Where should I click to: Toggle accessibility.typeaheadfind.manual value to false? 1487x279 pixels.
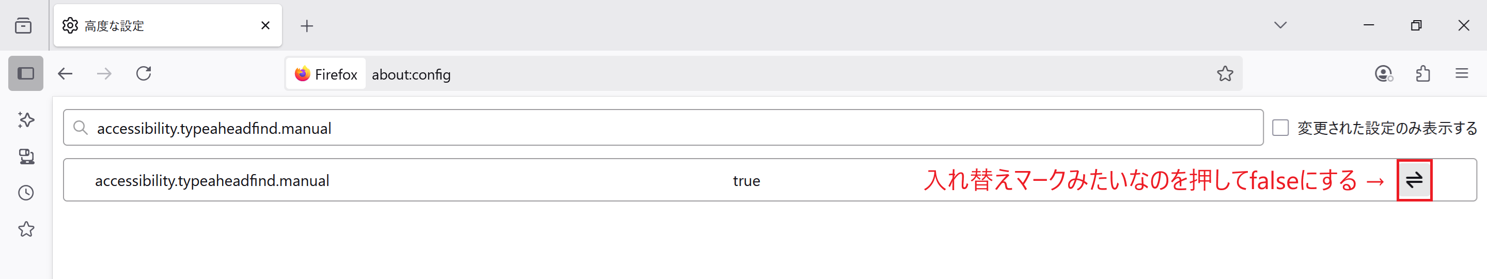pyautogui.click(x=1414, y=180)
